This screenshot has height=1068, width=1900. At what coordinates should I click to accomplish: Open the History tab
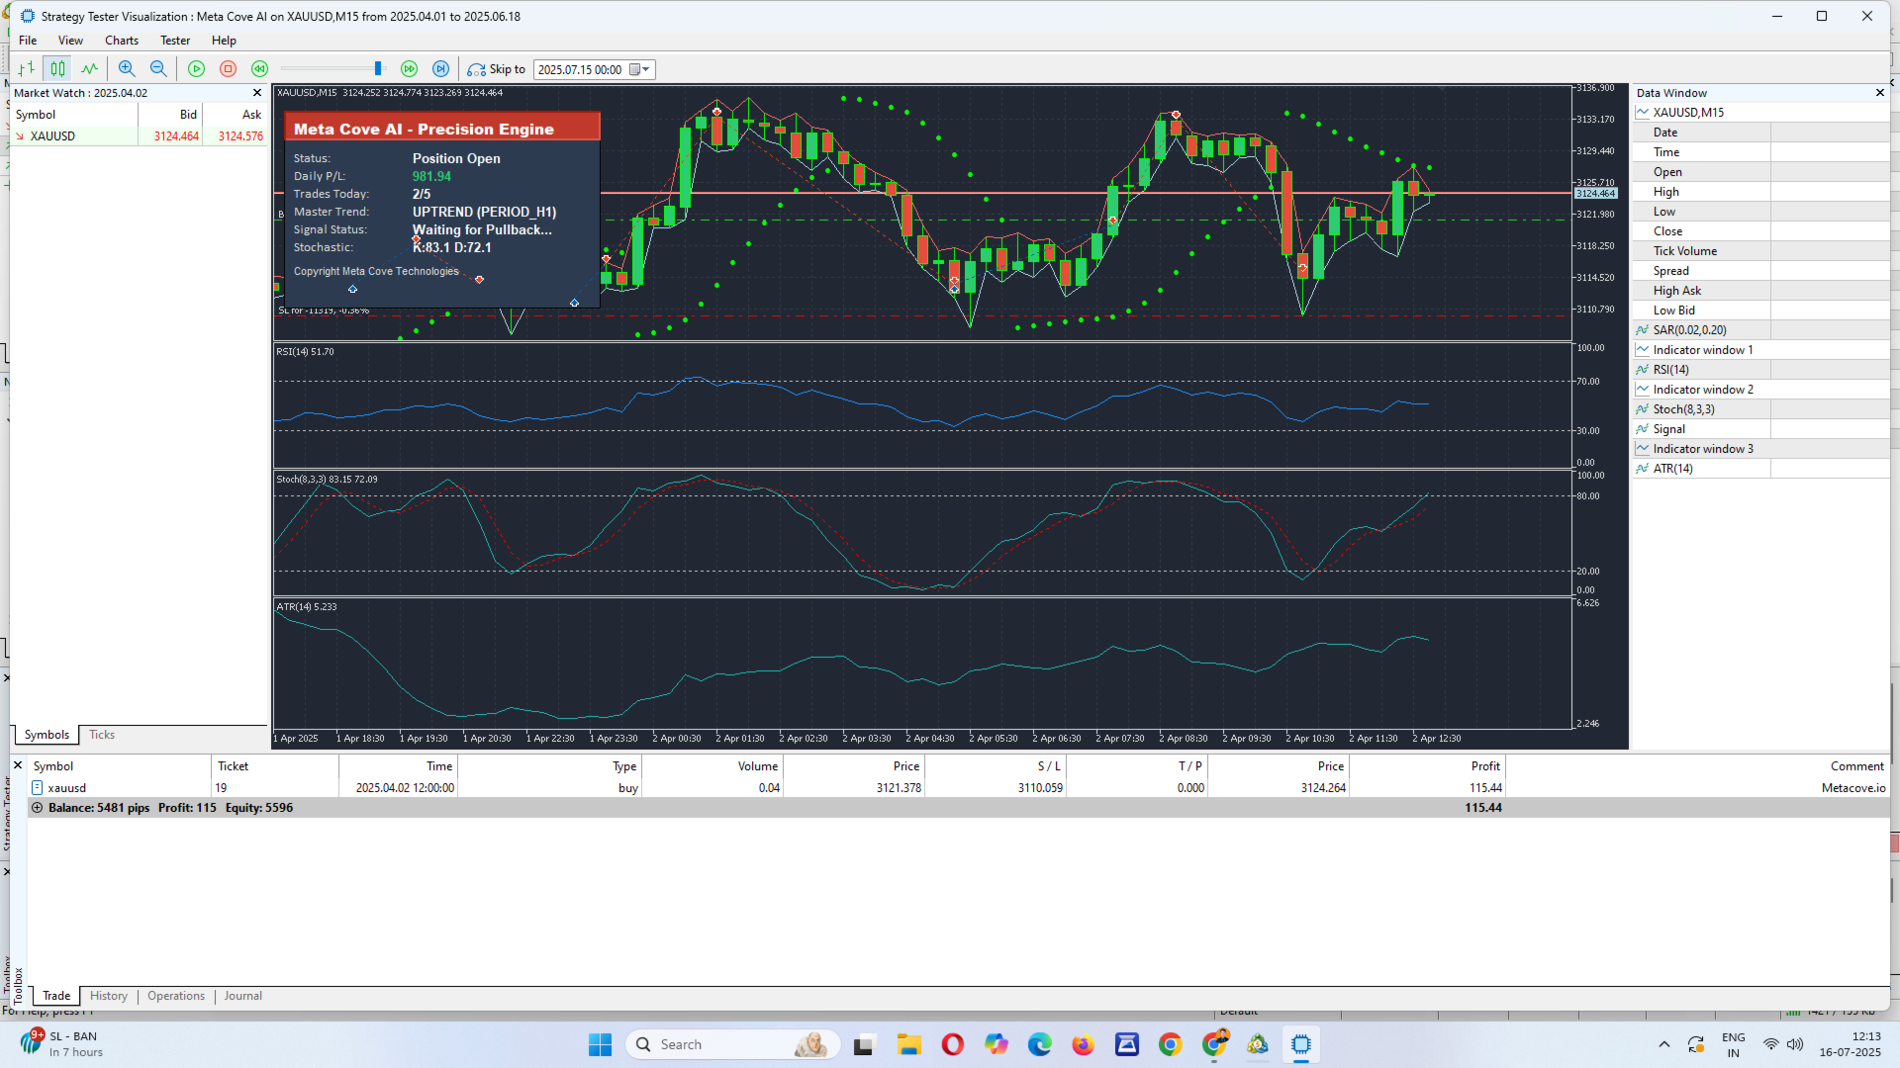(109, 996)
